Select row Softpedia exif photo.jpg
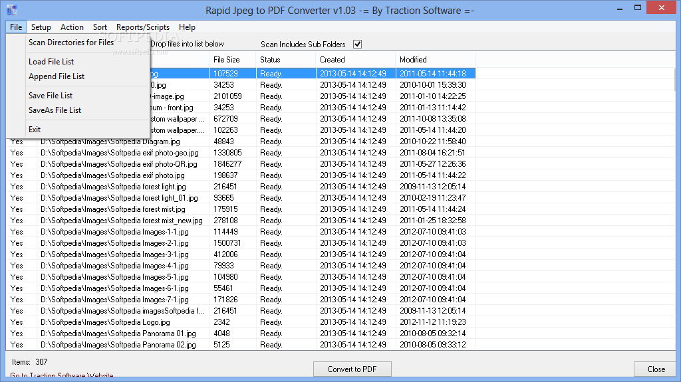 click(241, 175)
